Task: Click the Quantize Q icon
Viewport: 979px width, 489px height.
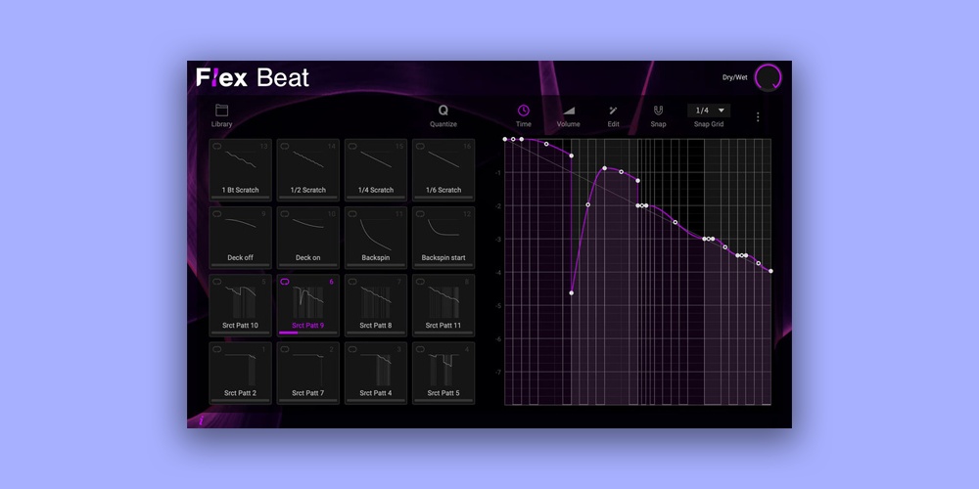Action: point(443,111)
